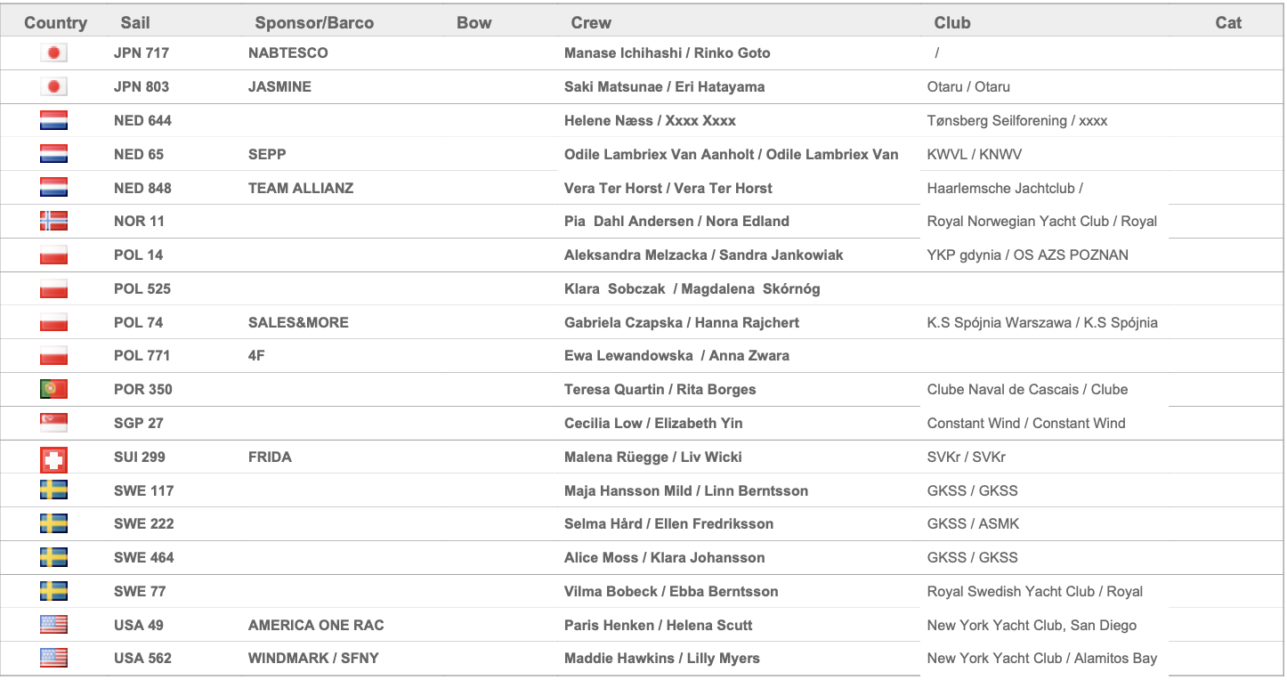The image size is (1287, 680).
Task: Click the Crew column header
Action: (591, 23)
